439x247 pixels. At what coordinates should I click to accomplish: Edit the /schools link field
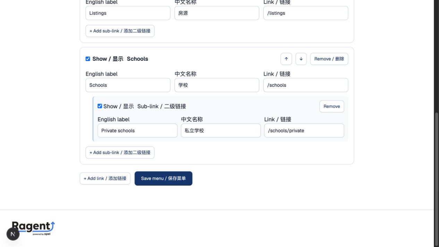306,85
